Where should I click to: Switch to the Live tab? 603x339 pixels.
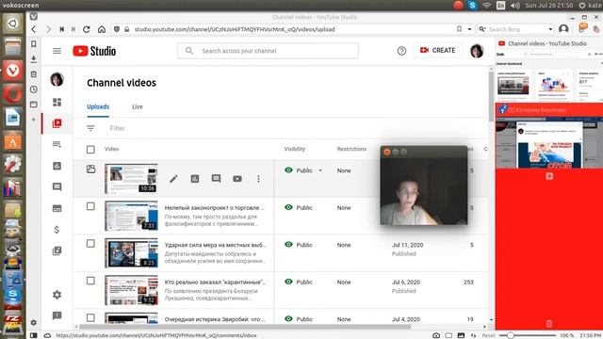tap(138, 106)
